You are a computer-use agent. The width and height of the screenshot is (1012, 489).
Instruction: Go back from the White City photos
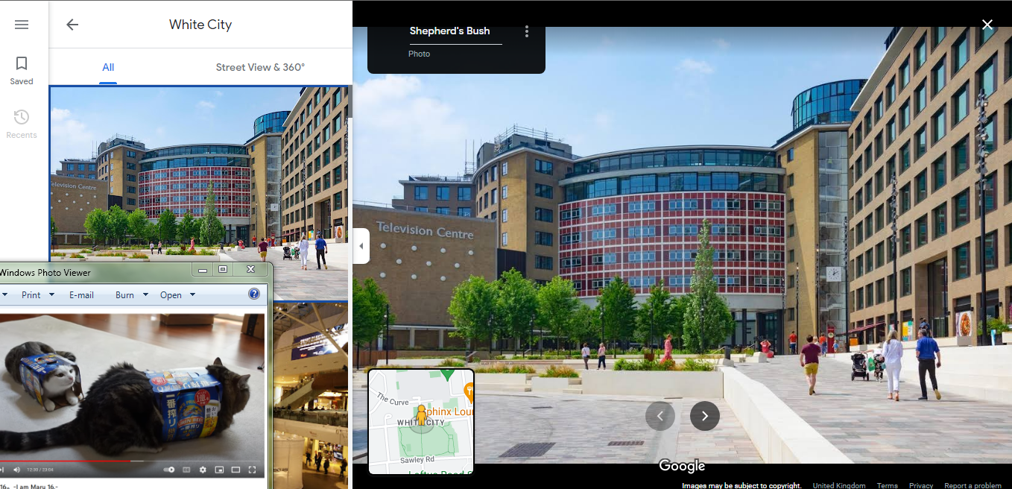coord(72,25)
